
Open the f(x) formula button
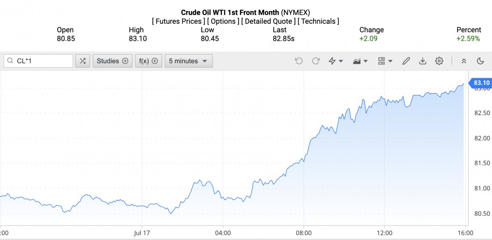[x=148, y=61]
